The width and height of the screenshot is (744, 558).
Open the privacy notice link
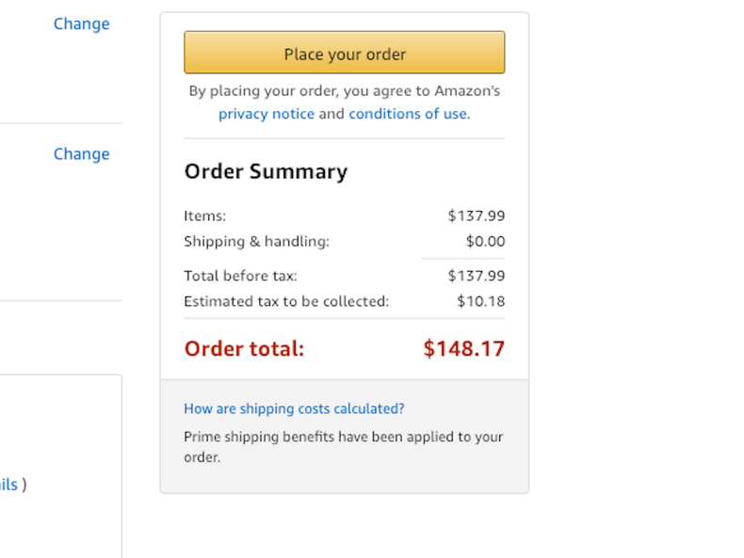coord(267,114)
